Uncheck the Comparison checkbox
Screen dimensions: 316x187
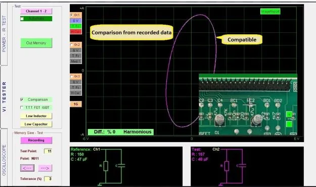(x=22, y=99)
